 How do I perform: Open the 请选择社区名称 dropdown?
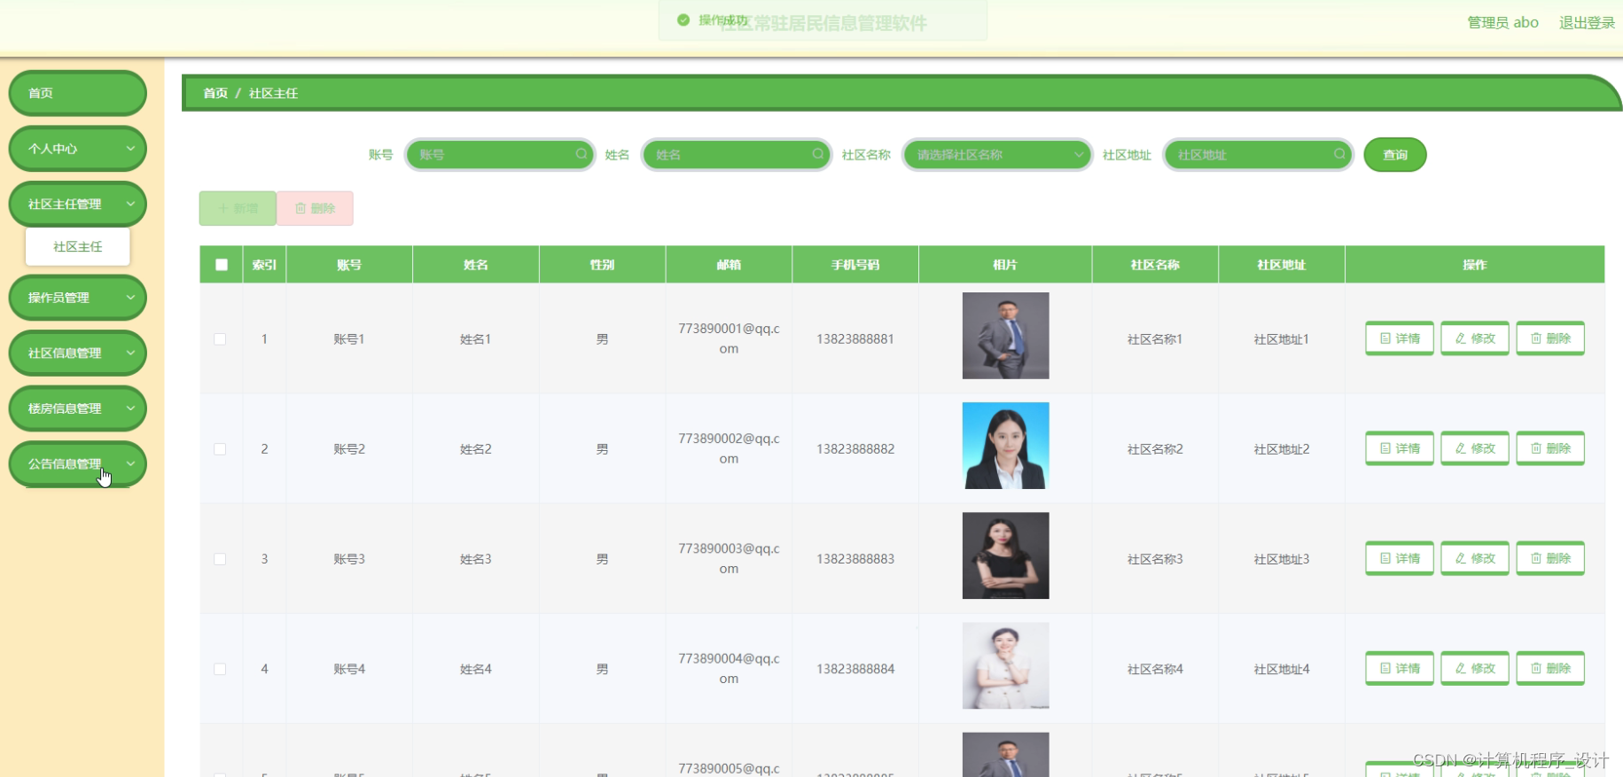coord(997,155)
